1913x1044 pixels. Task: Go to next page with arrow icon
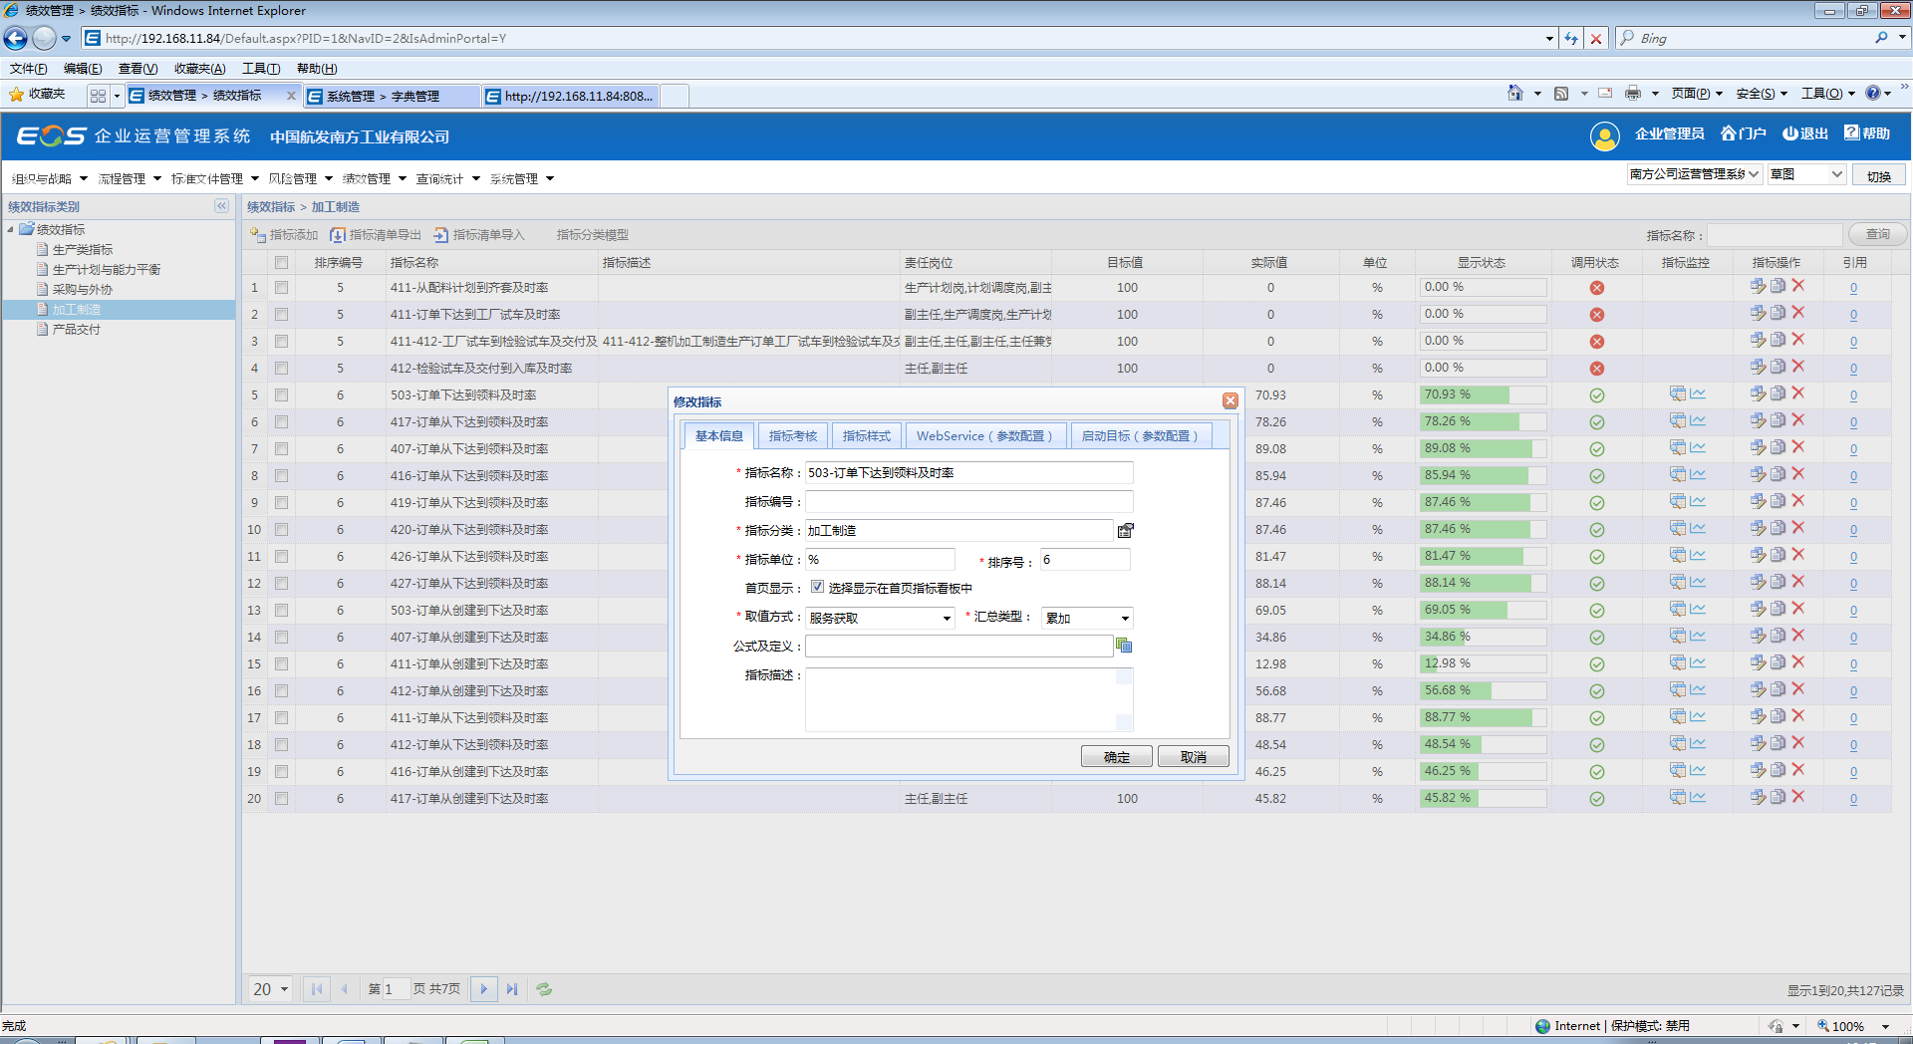pyautogui.click(x=484, y=989)
